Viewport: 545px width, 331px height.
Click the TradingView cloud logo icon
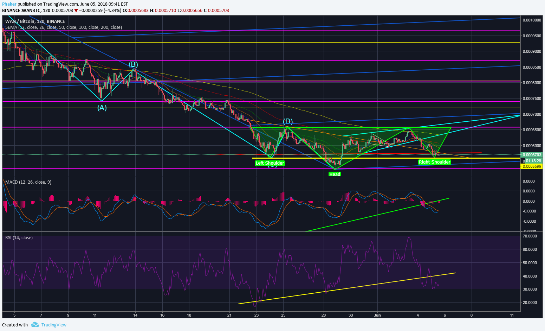(x=35, y=324)
